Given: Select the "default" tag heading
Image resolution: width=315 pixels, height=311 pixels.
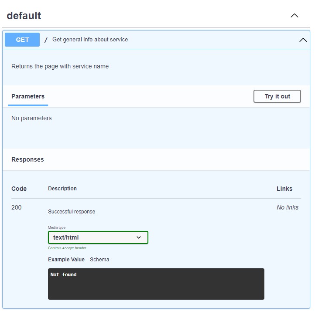Looking at the screenshot, I should (24, 16).
